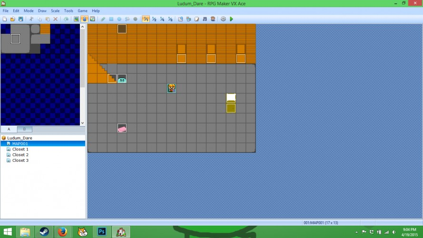Screen dimensions: 423x238
Task: Save the project with floppy icon
Action: tap(21, 19)
